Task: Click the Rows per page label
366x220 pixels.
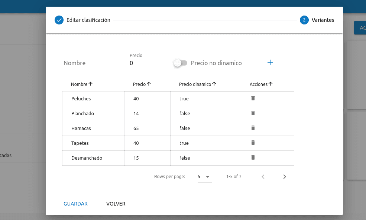Action: pyautogui.click(x=169, y=177)
